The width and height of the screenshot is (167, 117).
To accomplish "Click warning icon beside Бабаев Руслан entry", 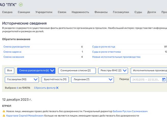I will pyautogui.click(x=4, y=111).
